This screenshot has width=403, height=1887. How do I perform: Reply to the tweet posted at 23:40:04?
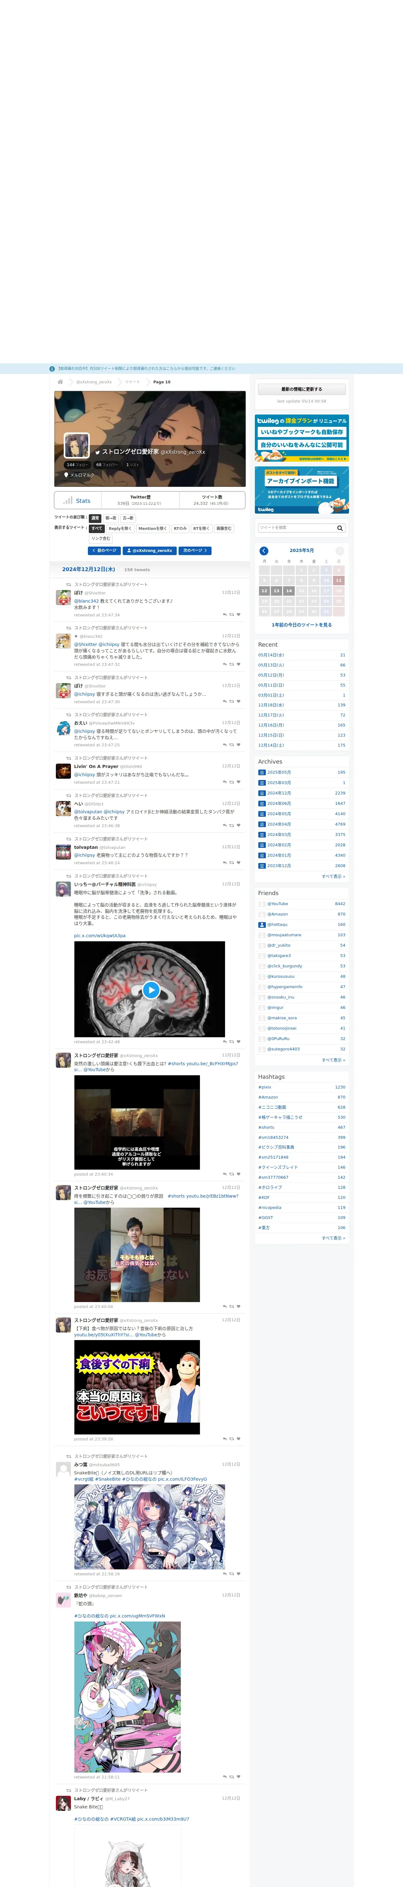tap(224, 1307)
